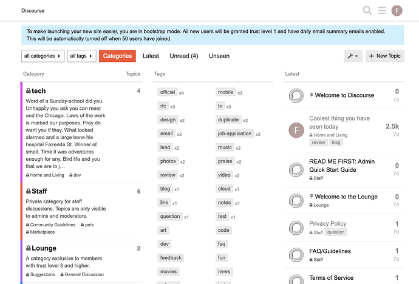Image resolution: width=419 pixels, height=284 pixels.
Task: Select the movies tag
Action: (x=168, y=271)
